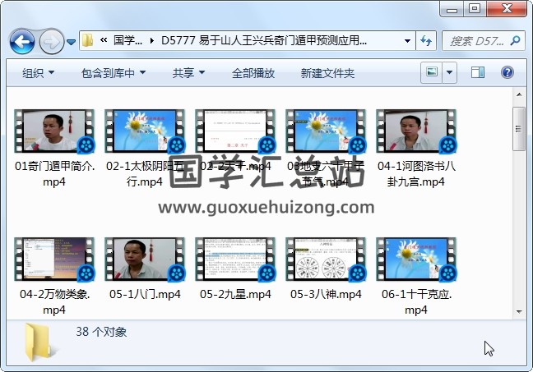Viewport: 533px width, 372px height.
Task: Click the 全部播放 button
Action: point(253,73)
